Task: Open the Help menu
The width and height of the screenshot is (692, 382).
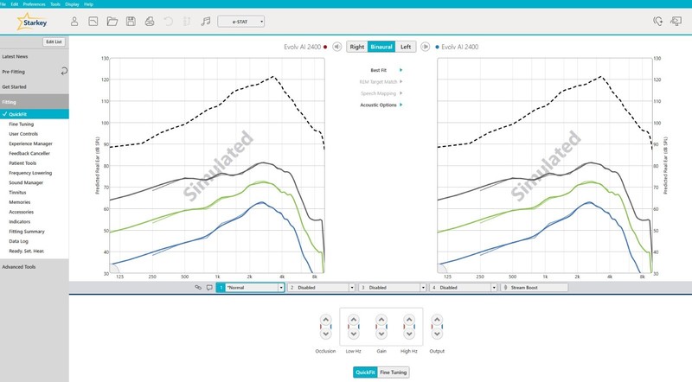Action: click(x=88, y=4)
